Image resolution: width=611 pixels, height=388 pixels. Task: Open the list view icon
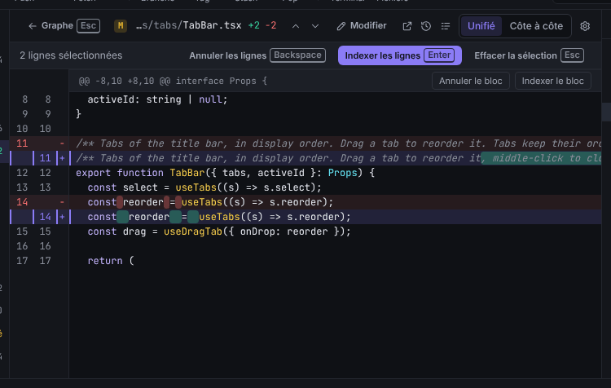(446, 26)
